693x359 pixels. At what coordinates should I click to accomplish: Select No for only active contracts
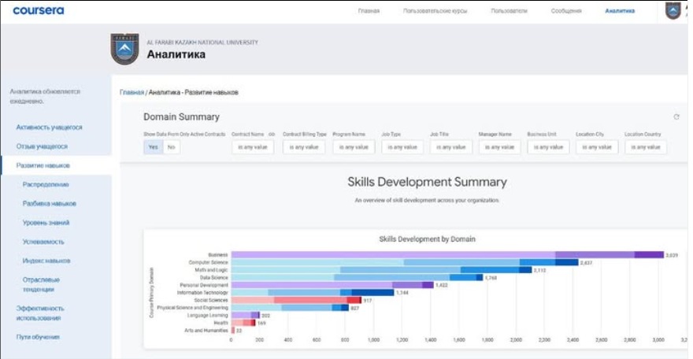coord(172,147)
